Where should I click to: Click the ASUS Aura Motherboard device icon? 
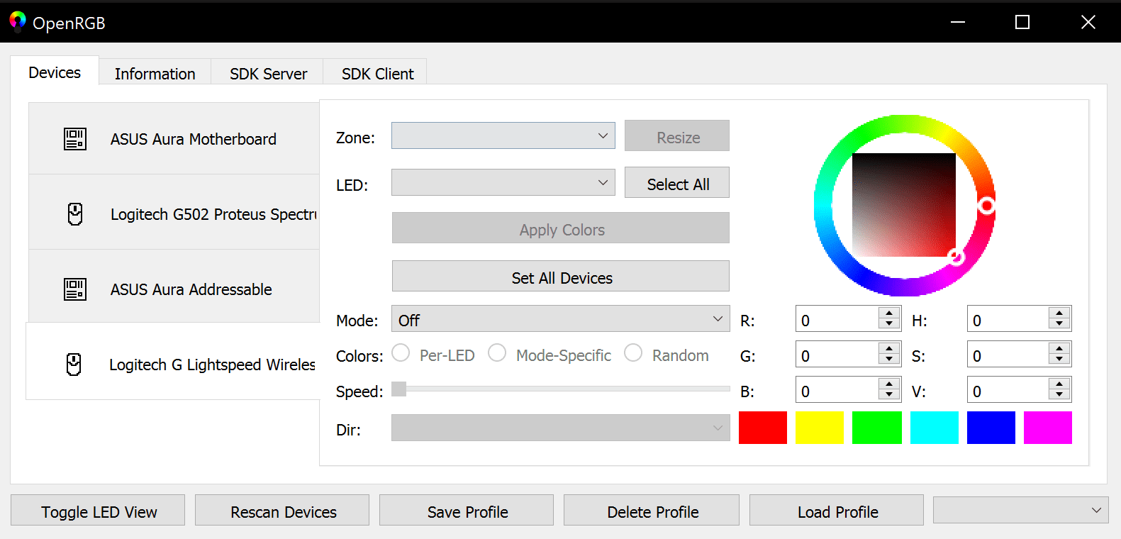coord(75,139)
